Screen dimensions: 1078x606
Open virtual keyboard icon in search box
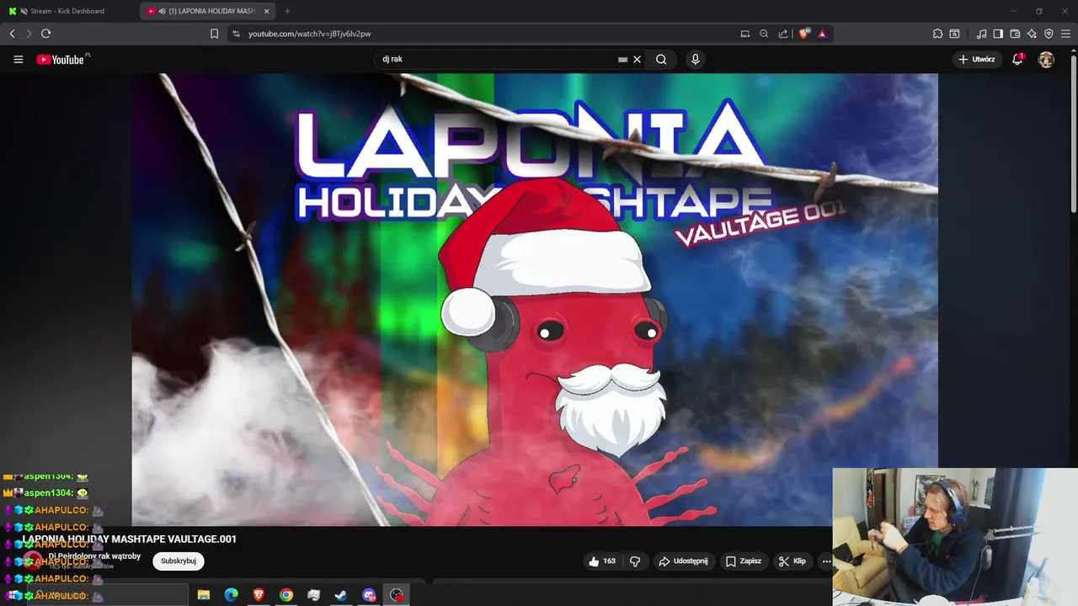click(622, 60)
